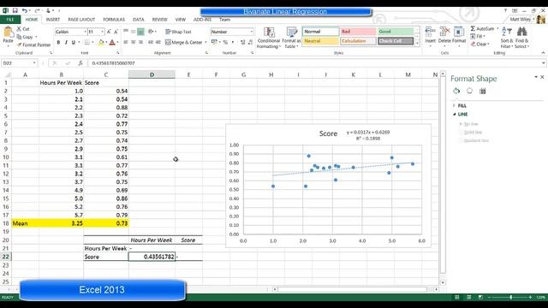The width and height of the screenshot is (548, 308).
Task: Click the Insert Function fx icon
Action: point(80,63)
